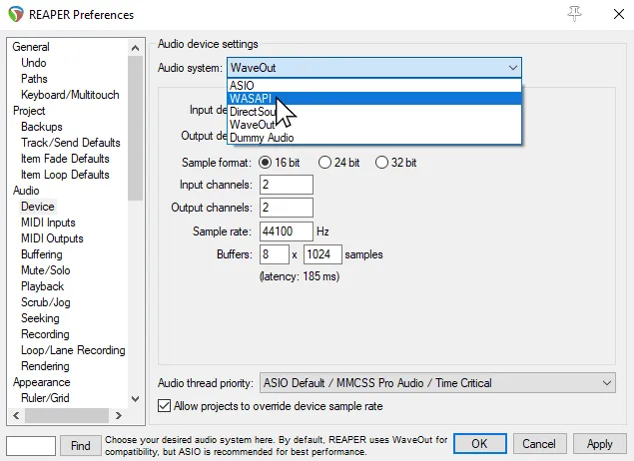Open the Backups preferences page

click(x=42, y=127)
